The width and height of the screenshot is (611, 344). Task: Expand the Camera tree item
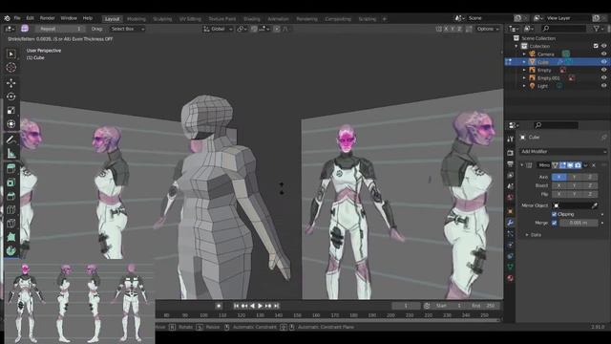pyautogui.click(x=524, y=54)
